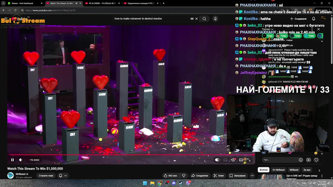Click the on-screen keyboard icon in search box
The height and width of the screenshot is (187, 333).
click(x=192, y=19)
